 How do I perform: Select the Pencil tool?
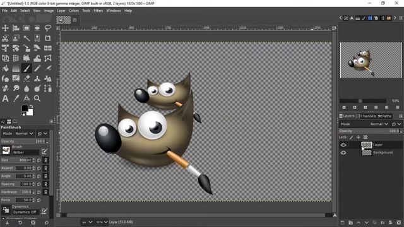(x=37, y=68)
